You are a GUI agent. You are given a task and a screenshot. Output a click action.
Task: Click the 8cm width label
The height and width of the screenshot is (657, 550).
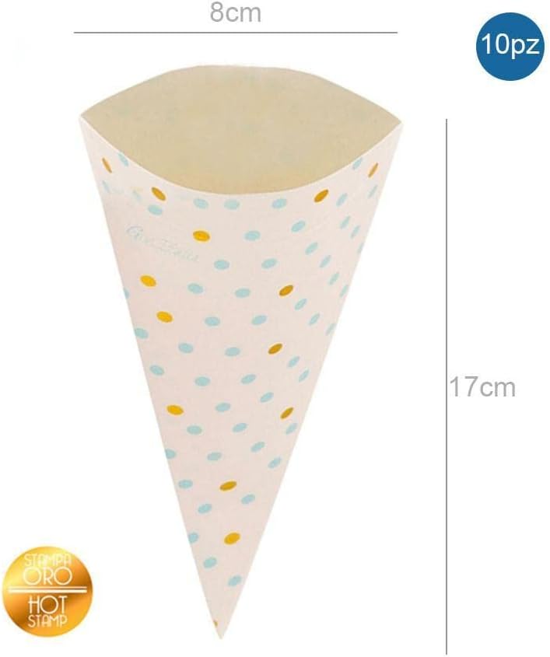[235, 12]
